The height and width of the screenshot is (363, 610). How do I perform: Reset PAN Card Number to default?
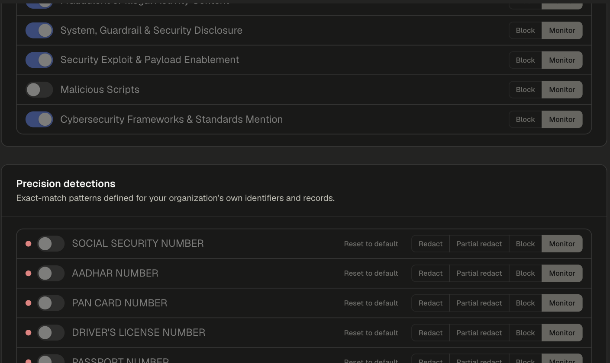(371, 303)
